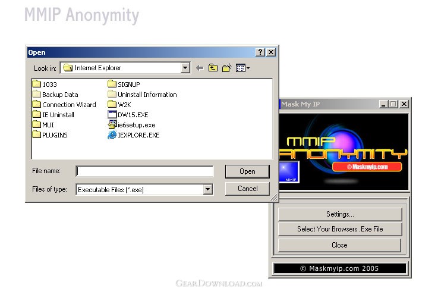Click the Open dialog resize grip
The width and height of the screenshot is (438, 288).
click(274, 198)
